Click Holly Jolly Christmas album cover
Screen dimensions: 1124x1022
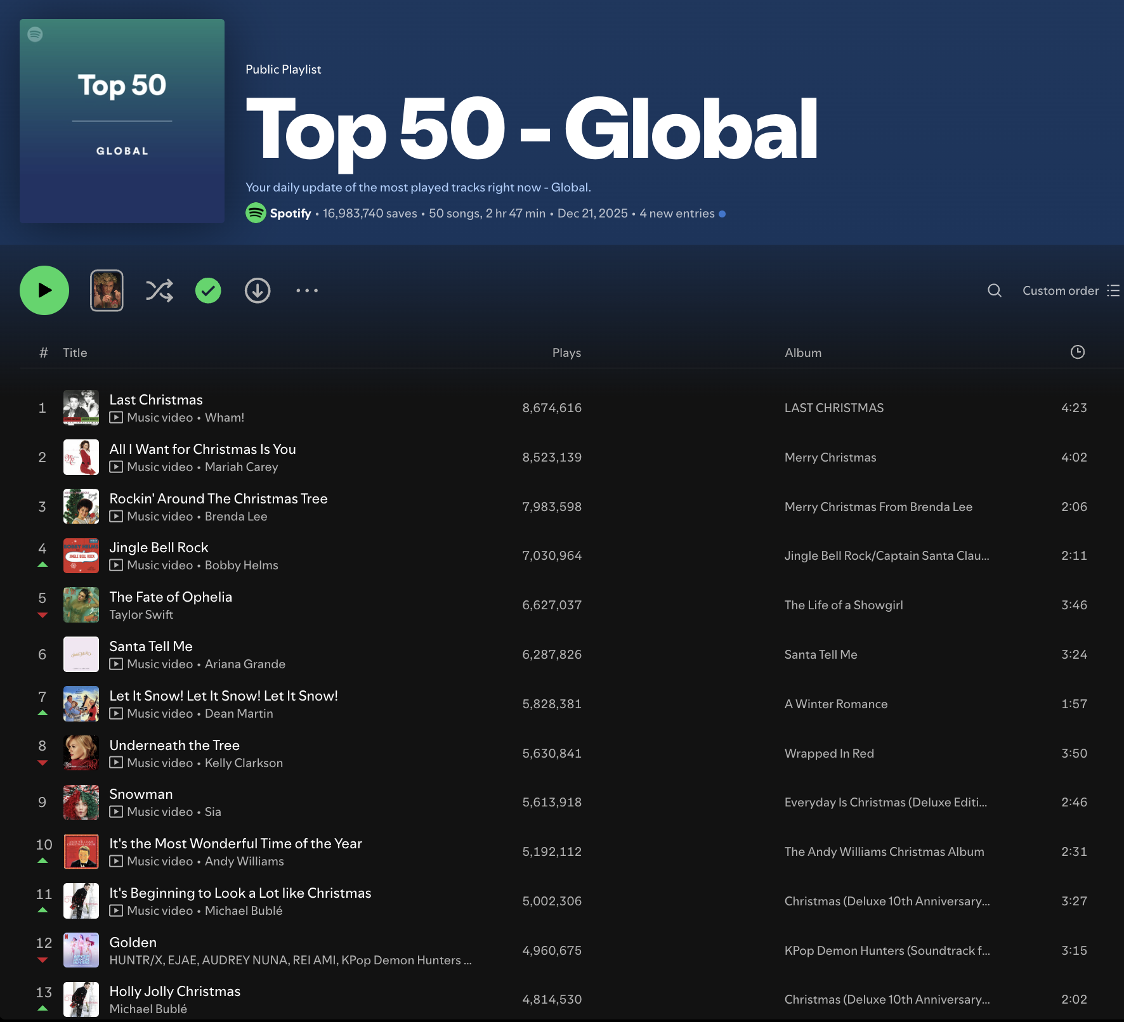(x=81, y=999)
